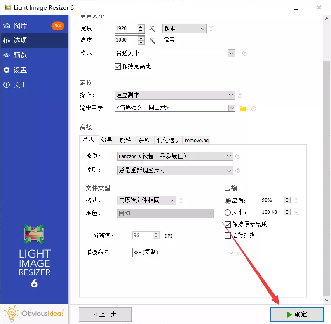Screen dimensions: 331x324
Task: Click the magic wand icon beside the 高度 height field
Action: [152, 40]
